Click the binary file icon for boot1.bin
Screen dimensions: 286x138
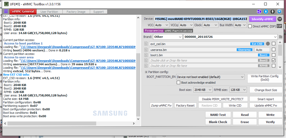point(146,55)
